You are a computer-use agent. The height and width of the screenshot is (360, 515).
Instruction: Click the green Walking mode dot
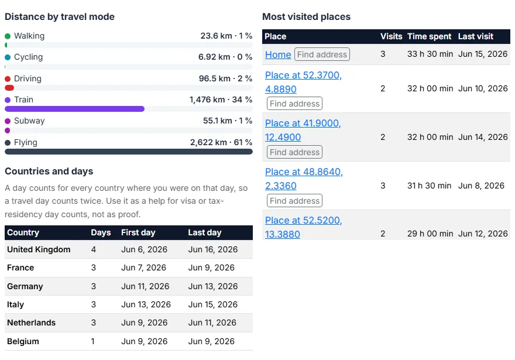(x=8, y=36)
